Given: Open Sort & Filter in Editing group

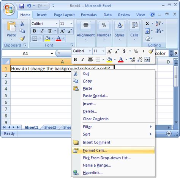Looking at the screenshot, I should [158, 23].
